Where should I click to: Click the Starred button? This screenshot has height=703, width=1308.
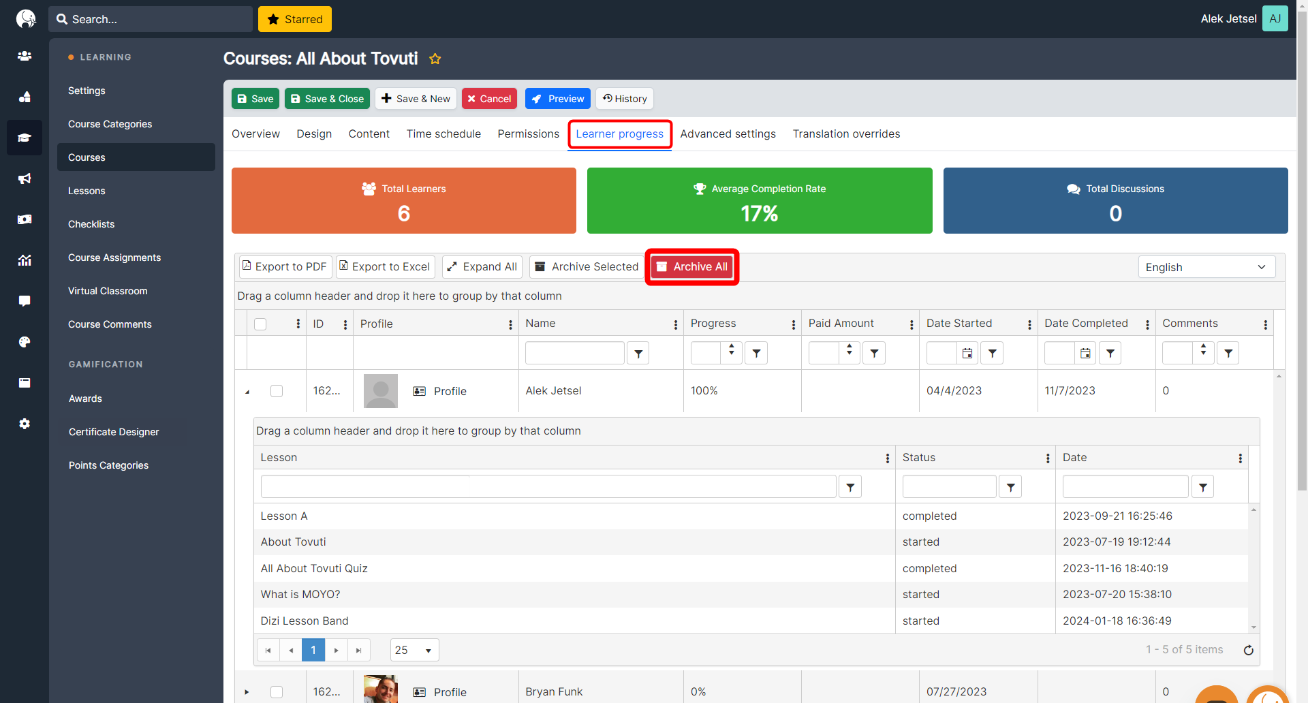(x=295, y=19)
